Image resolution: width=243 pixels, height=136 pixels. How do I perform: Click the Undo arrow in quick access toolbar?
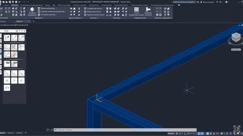(19, 2)
